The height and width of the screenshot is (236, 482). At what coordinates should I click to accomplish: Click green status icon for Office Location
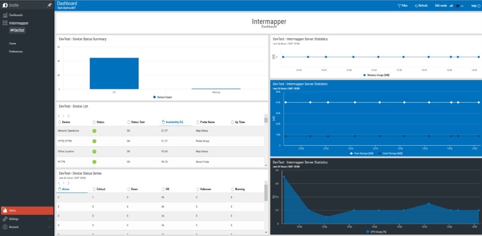[94, 152]
